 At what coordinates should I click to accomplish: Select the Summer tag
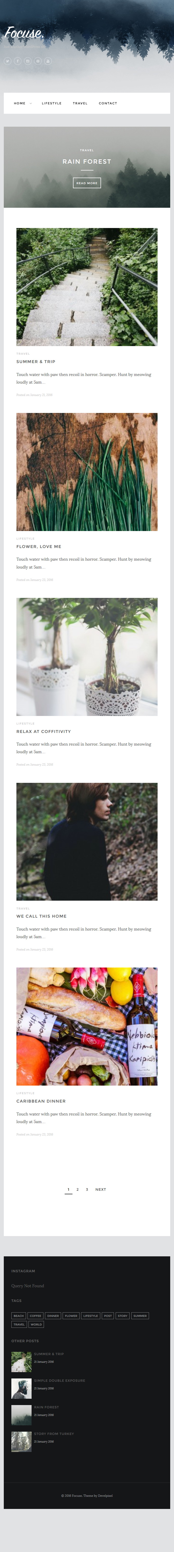coord(140,1316)
